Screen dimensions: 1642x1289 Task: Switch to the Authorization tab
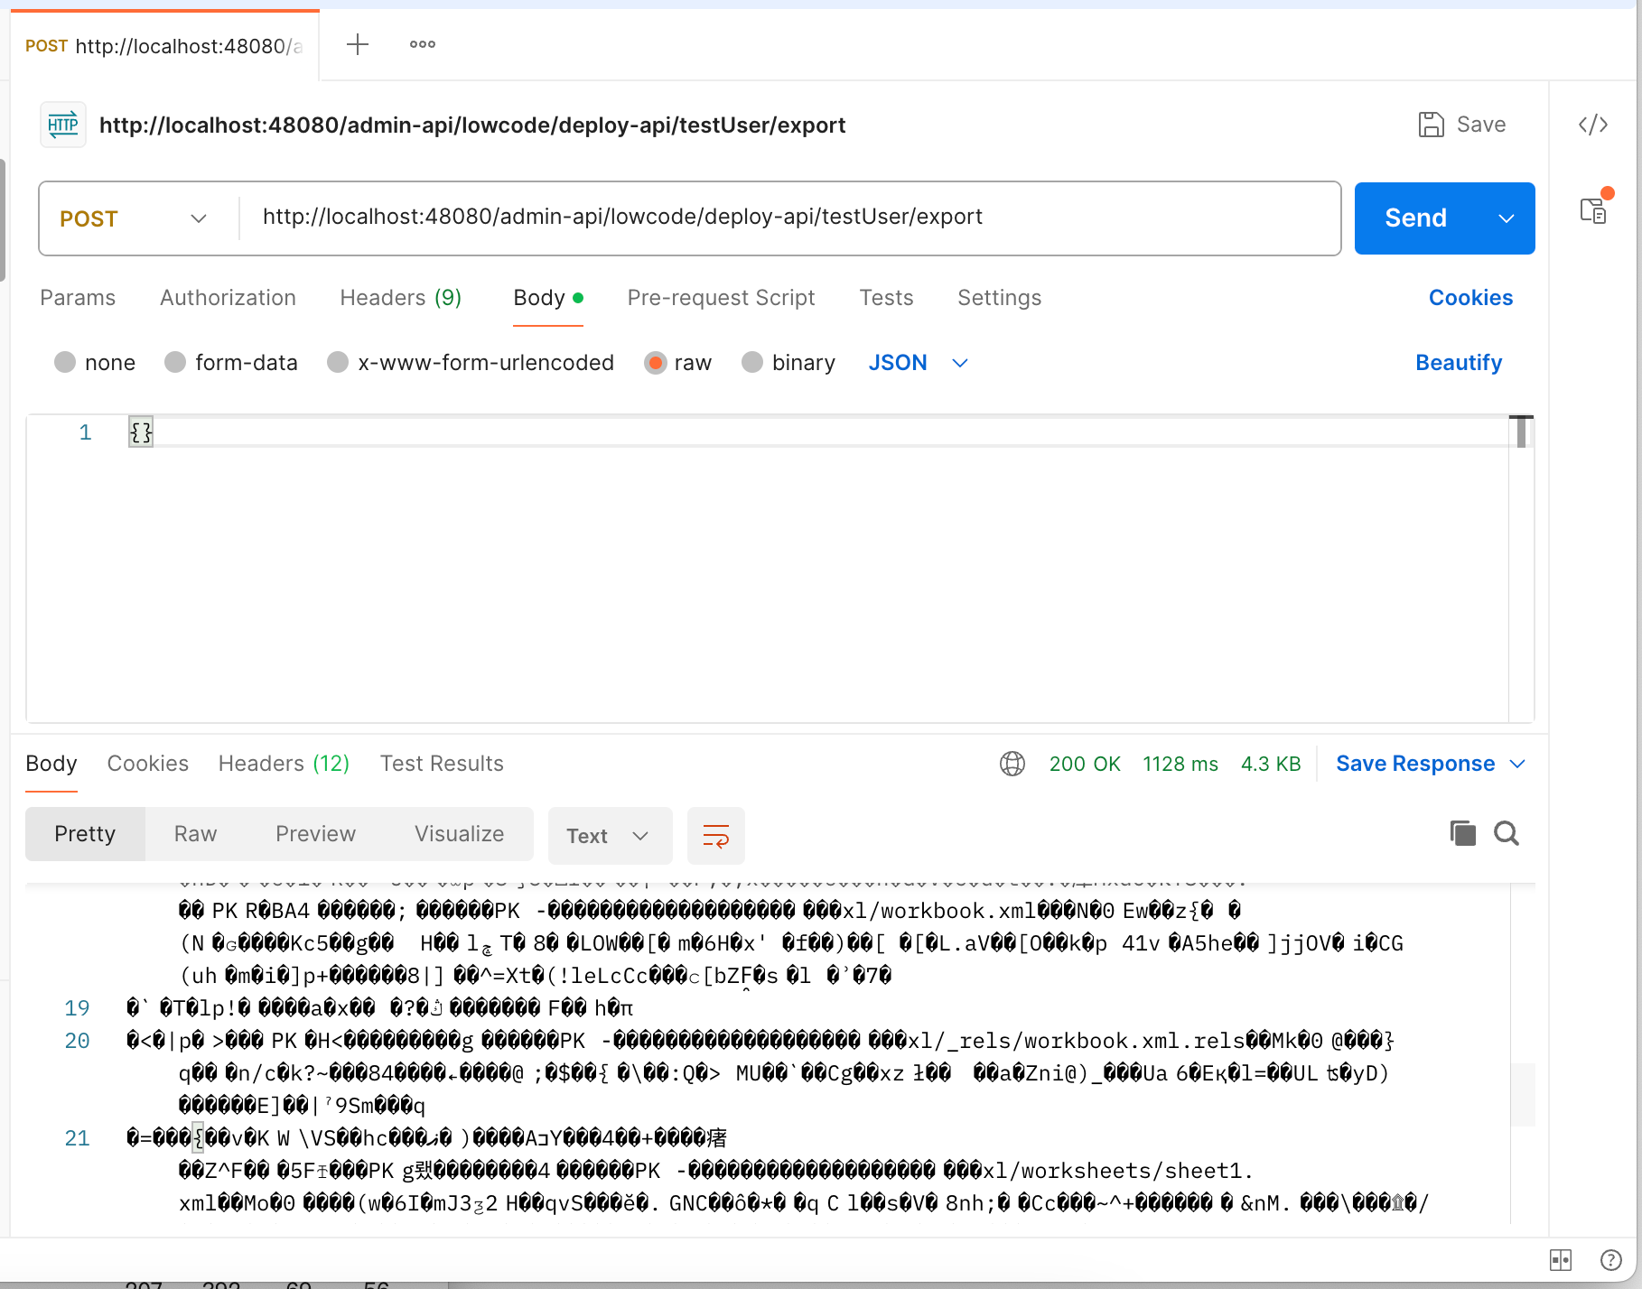coord(228,298)
